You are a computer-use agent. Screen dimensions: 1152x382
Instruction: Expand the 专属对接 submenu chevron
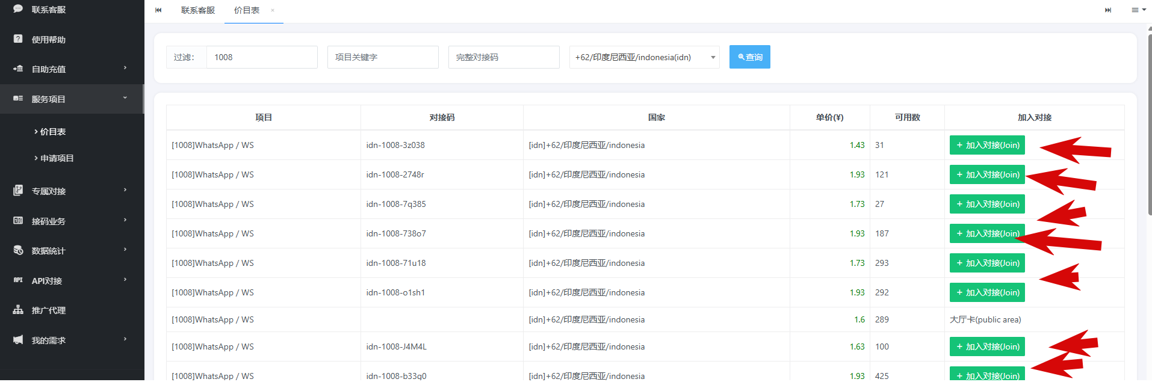[125, 190]
